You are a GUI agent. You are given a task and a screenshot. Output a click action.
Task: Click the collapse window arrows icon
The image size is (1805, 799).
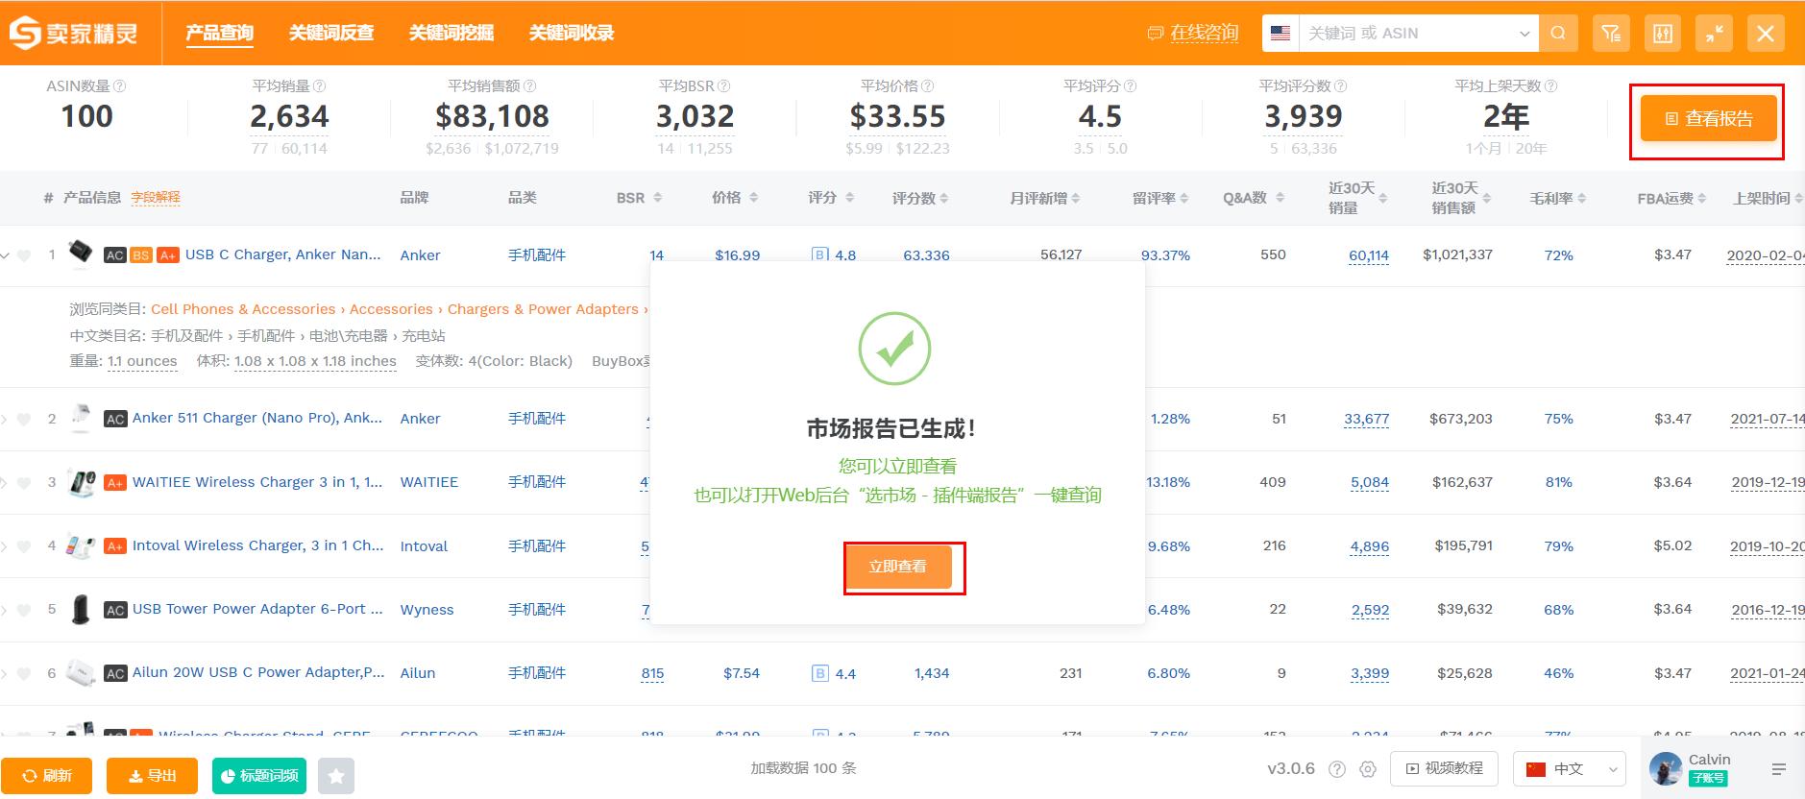(x=1715, y=34)
